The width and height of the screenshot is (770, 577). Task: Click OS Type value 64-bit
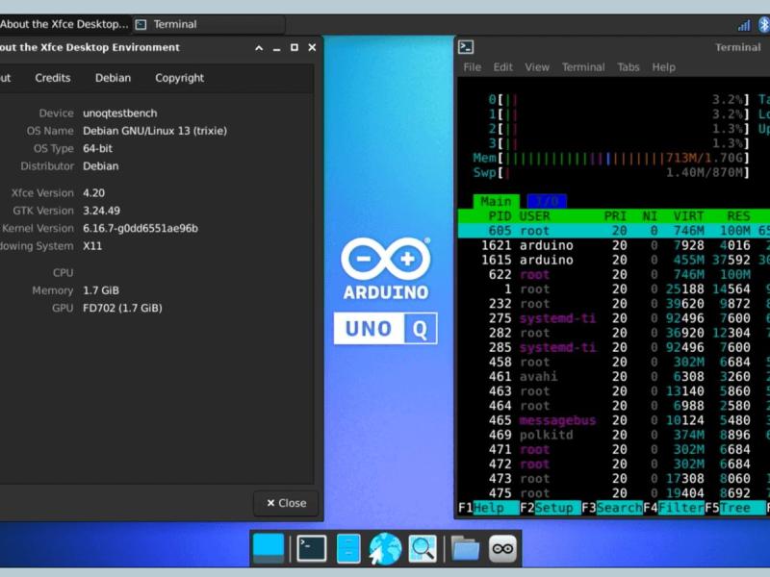pos(97,149)
